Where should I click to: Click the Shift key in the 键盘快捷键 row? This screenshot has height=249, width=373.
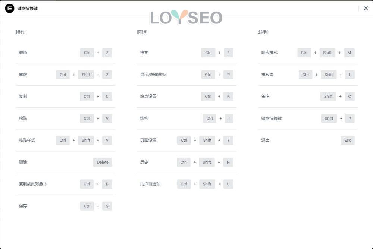[x=329, y=119]
